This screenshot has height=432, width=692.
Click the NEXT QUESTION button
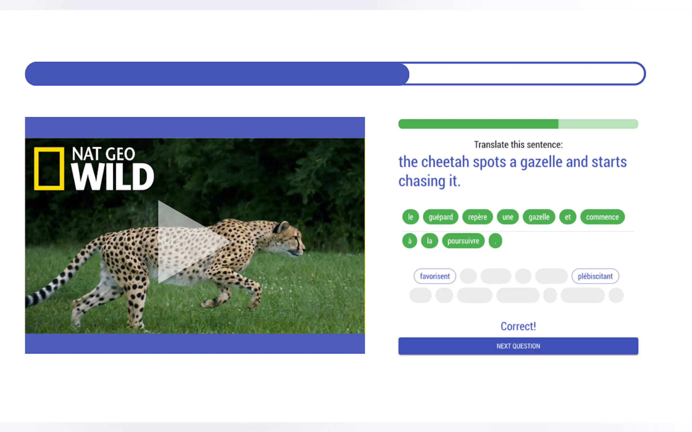[x=518, y=346]
